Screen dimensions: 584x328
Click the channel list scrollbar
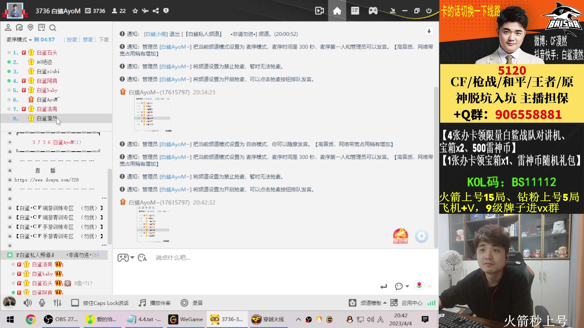(x=110, y=207)
